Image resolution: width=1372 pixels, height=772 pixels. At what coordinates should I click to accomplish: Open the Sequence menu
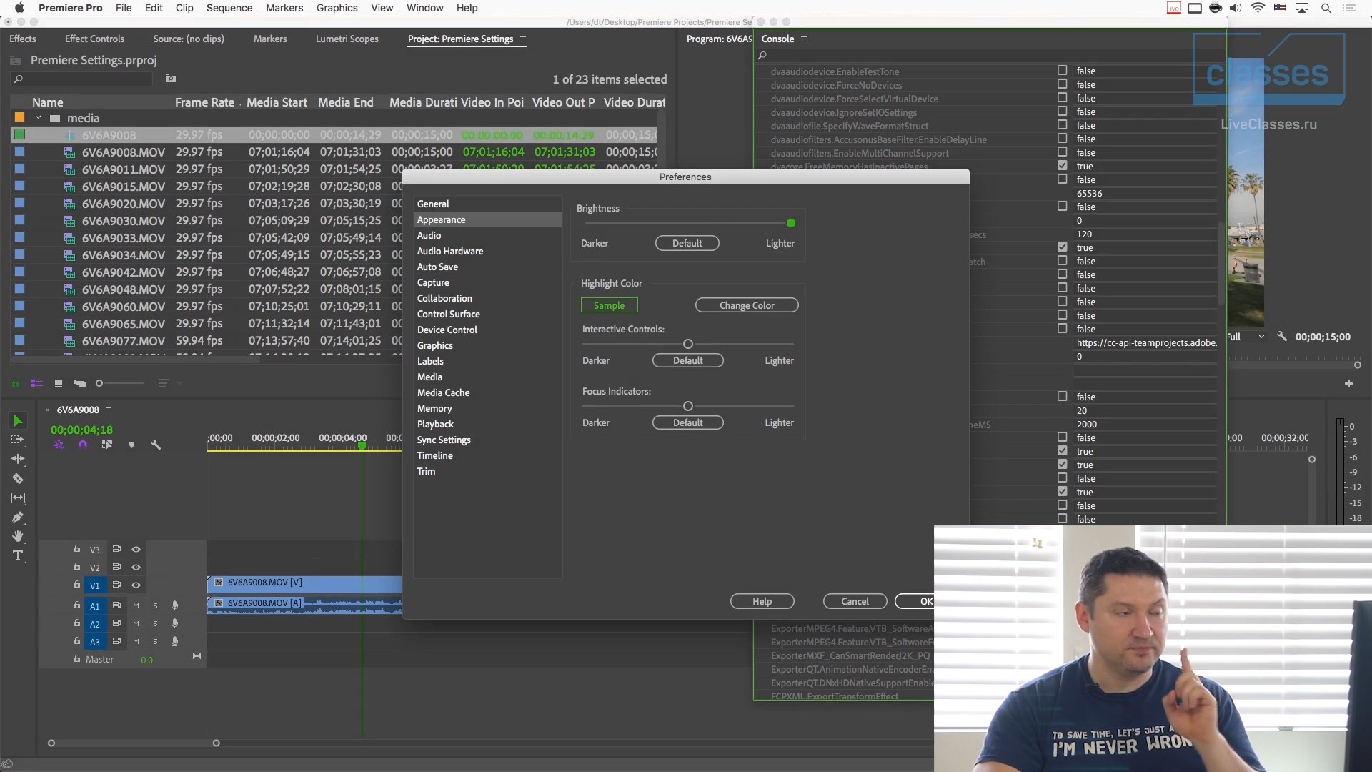[229, 8]
